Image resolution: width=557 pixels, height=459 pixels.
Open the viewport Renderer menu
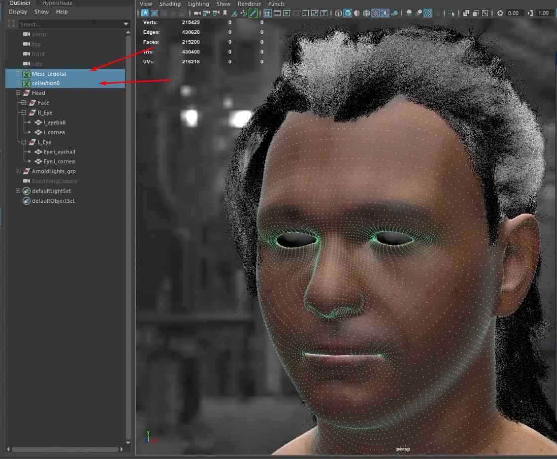click(x=249, y=4)
